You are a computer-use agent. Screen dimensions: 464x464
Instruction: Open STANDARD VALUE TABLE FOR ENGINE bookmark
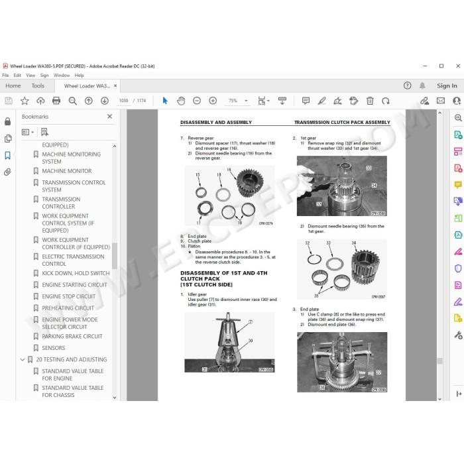coord(72,375)
